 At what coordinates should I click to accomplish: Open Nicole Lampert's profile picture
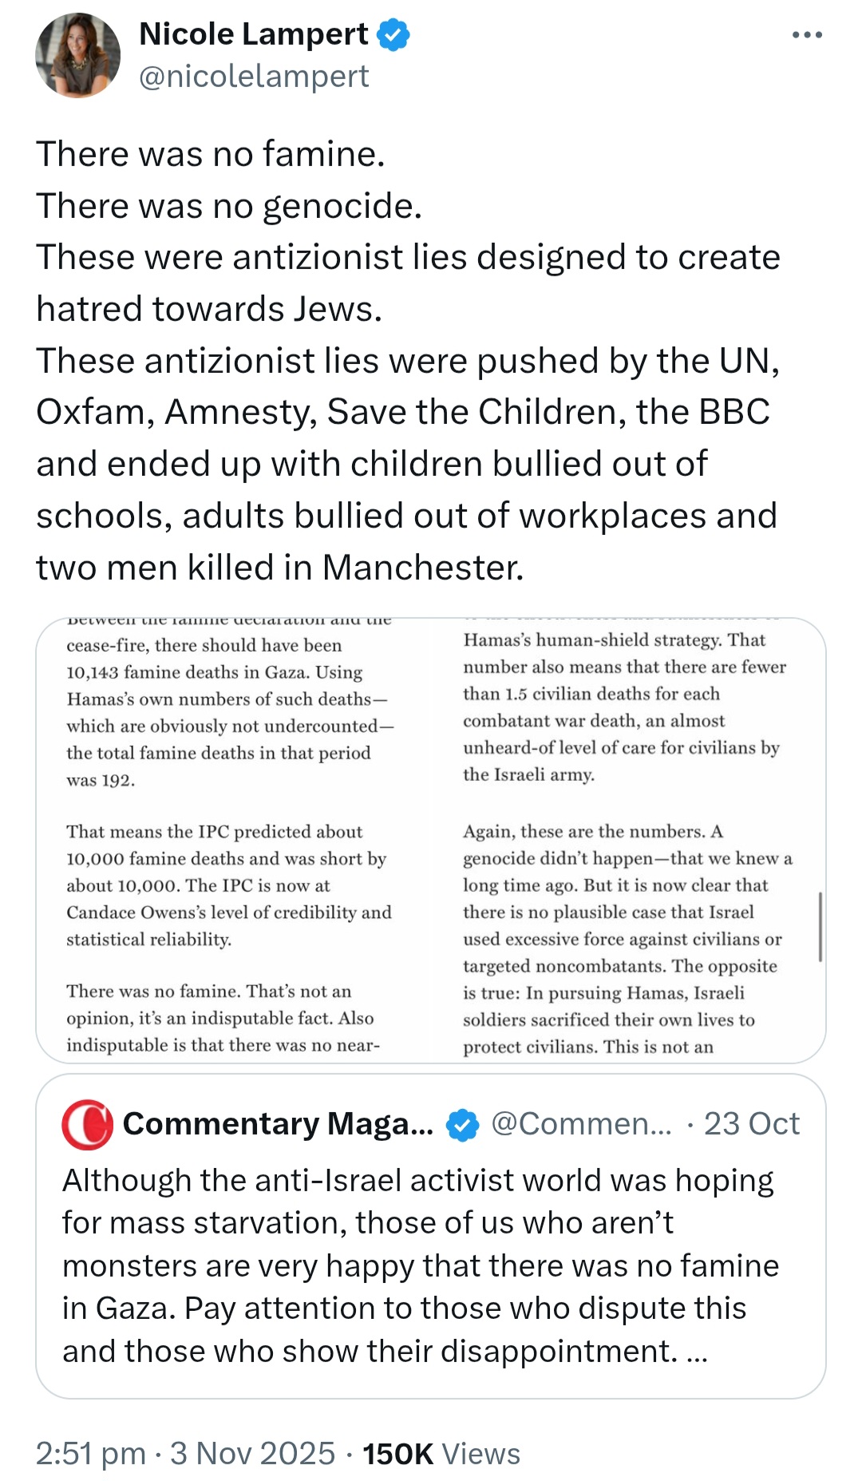click(77, 55)
